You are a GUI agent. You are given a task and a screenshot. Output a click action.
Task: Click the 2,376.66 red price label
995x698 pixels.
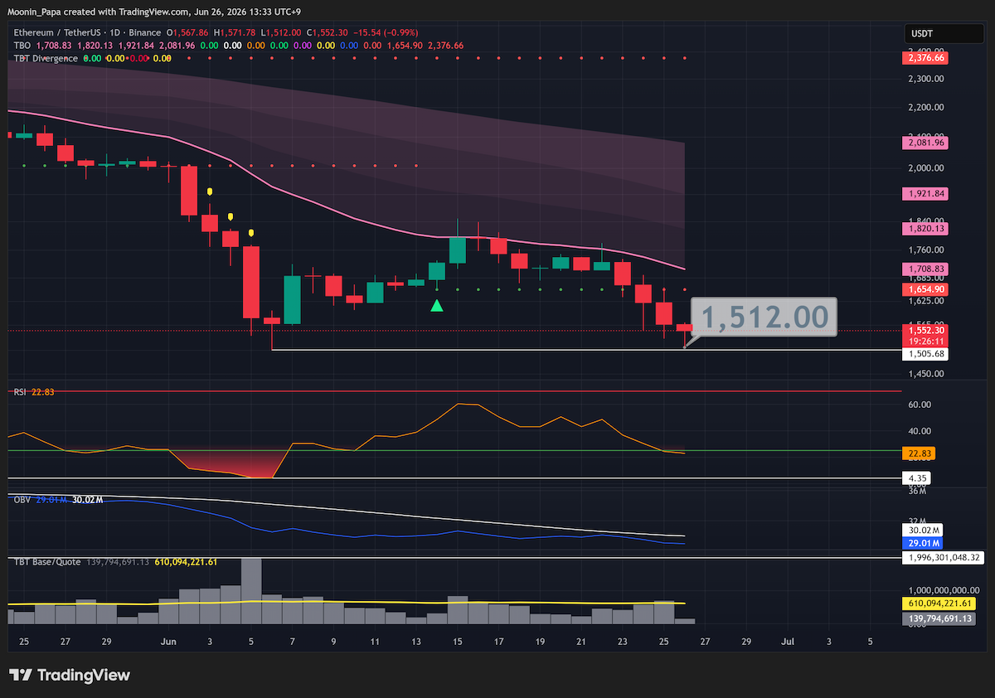pyautogui.click(x=927, y=57)
